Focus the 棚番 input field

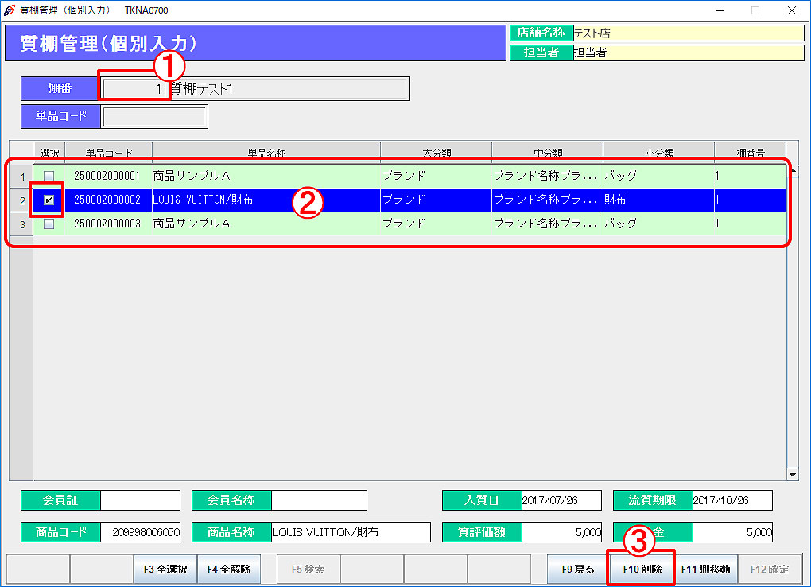click(x=134, y=89)
